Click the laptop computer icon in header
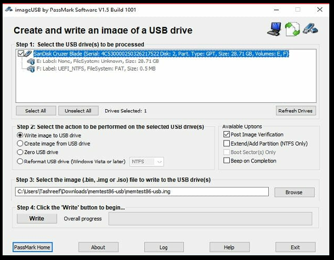The height and width of the screenshot is (260, 334). (x=274, y=29)
